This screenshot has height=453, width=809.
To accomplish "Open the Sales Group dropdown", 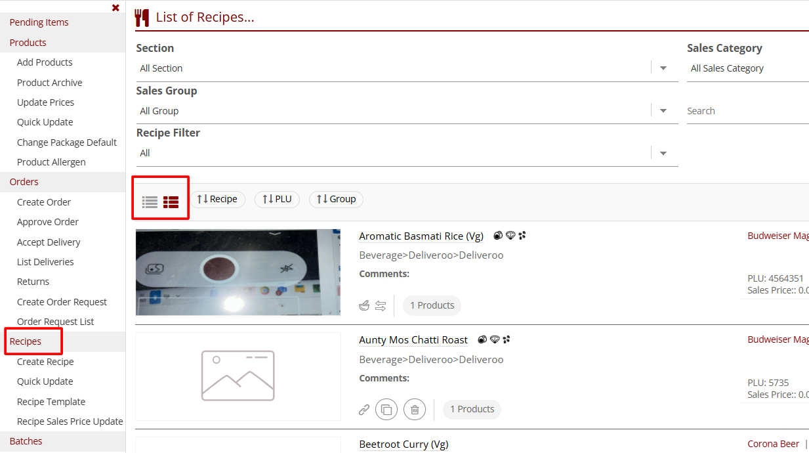I will coord(663,111).
